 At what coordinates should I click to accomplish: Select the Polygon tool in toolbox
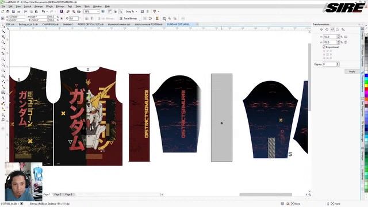tap(3, 70)
